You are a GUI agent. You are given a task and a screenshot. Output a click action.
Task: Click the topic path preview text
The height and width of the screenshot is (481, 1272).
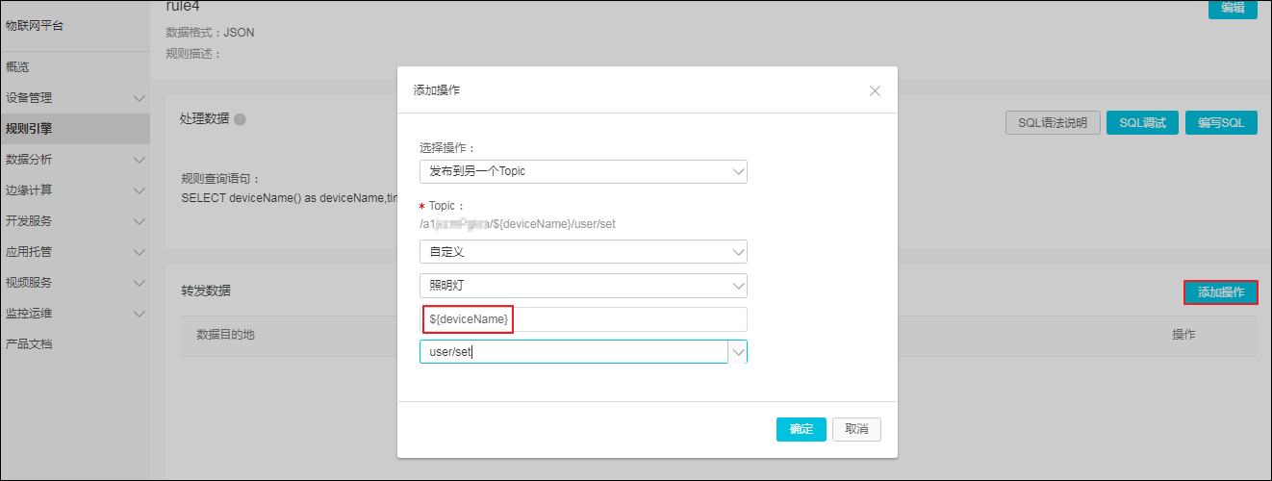pos(518,224)
